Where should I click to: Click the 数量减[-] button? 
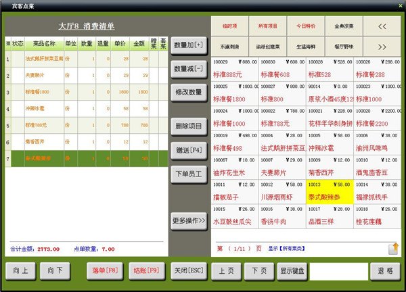click(189, 69)
